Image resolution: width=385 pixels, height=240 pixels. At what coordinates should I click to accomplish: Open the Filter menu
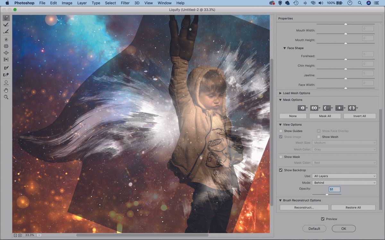pos(125,3)
